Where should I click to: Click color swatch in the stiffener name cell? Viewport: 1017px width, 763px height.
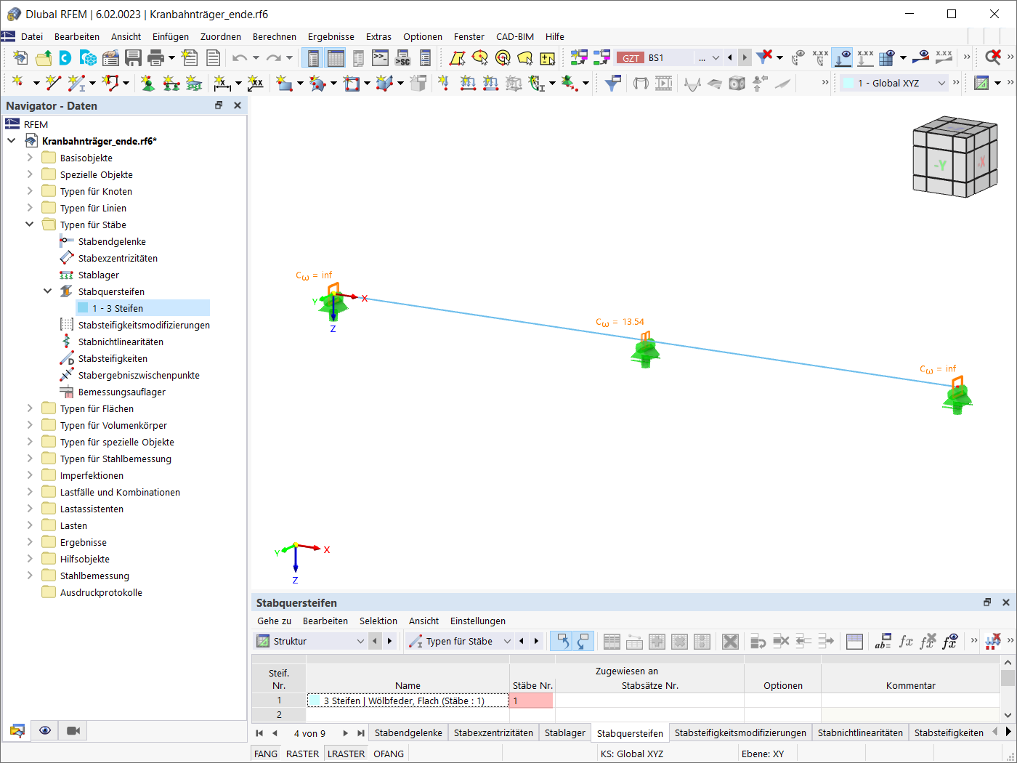tap(315, 701)
